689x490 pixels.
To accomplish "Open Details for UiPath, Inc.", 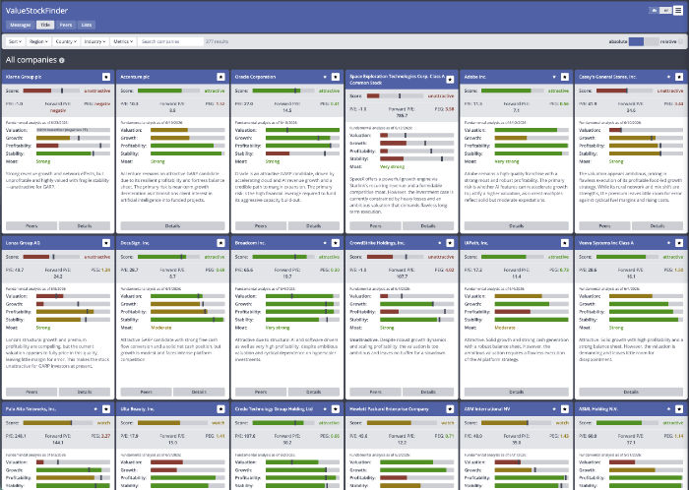I will 517,392.
